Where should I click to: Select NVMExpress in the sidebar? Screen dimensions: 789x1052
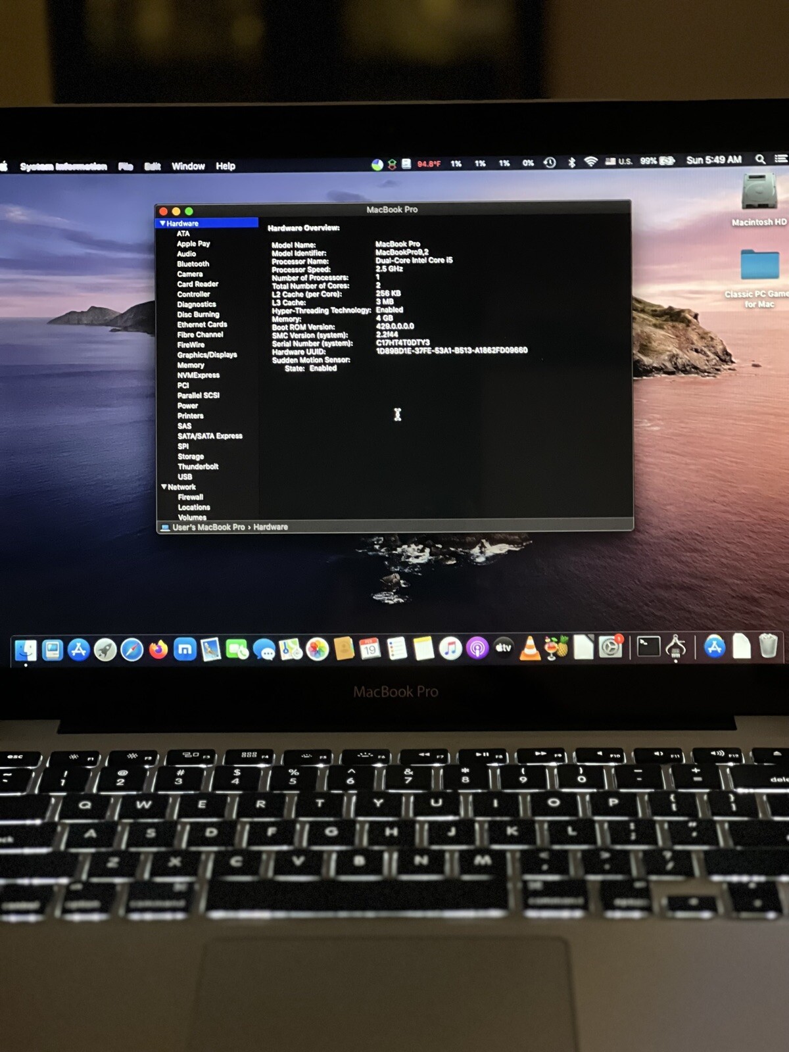click(198, 375)
